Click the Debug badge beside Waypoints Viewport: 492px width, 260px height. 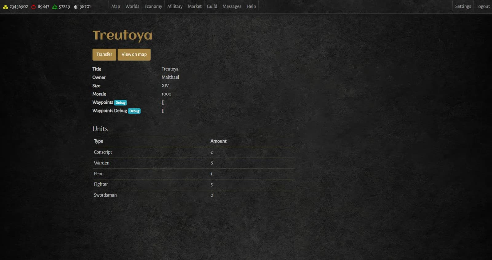coord(121,103)
